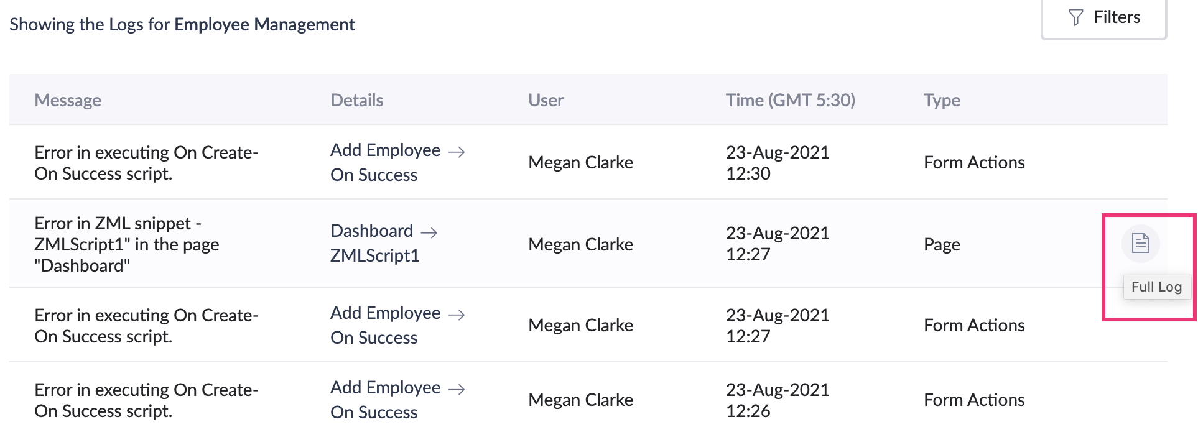
Task: Select the User column header
Action: click(x=546, y=100)
